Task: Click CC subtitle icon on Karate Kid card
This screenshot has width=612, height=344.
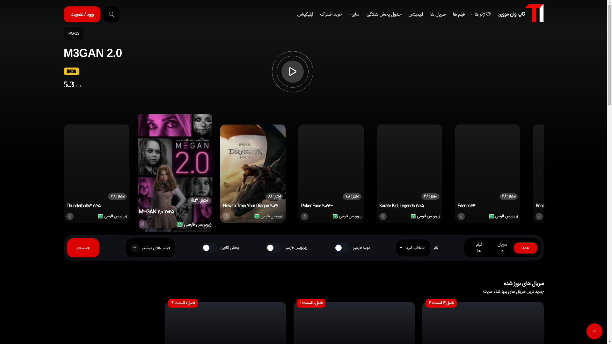Action: pos(413,217)
